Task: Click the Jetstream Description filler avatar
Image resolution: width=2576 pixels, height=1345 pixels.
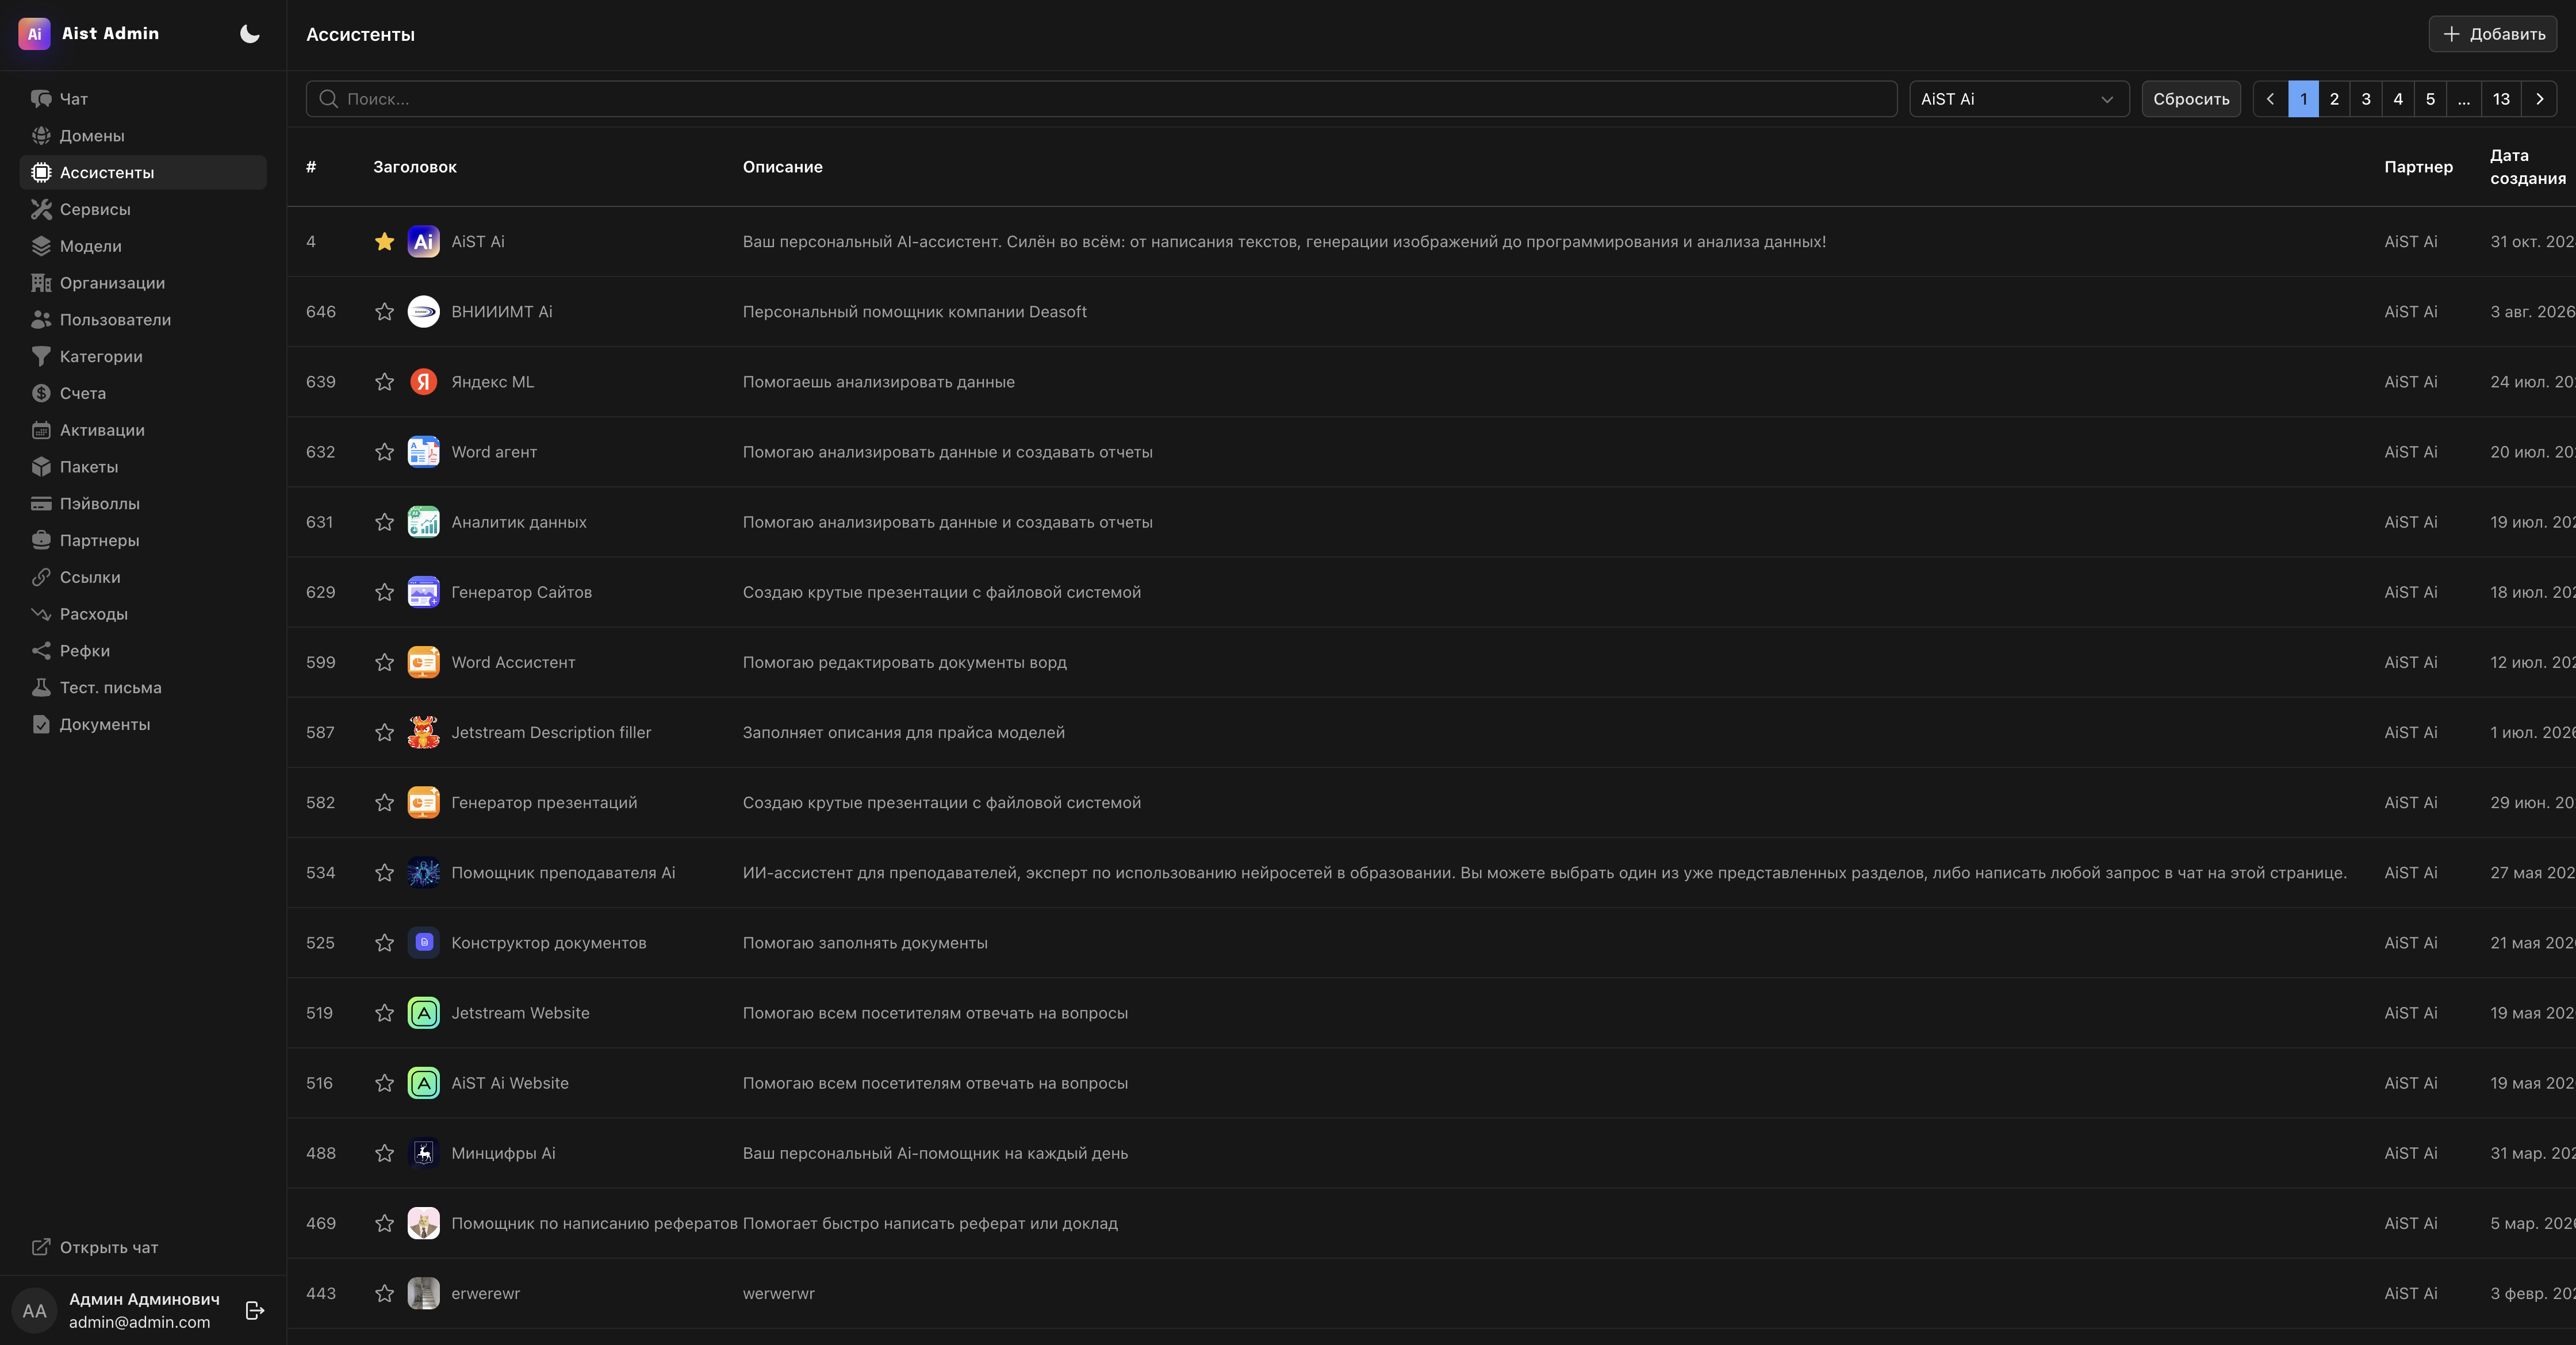Action: 424,732
